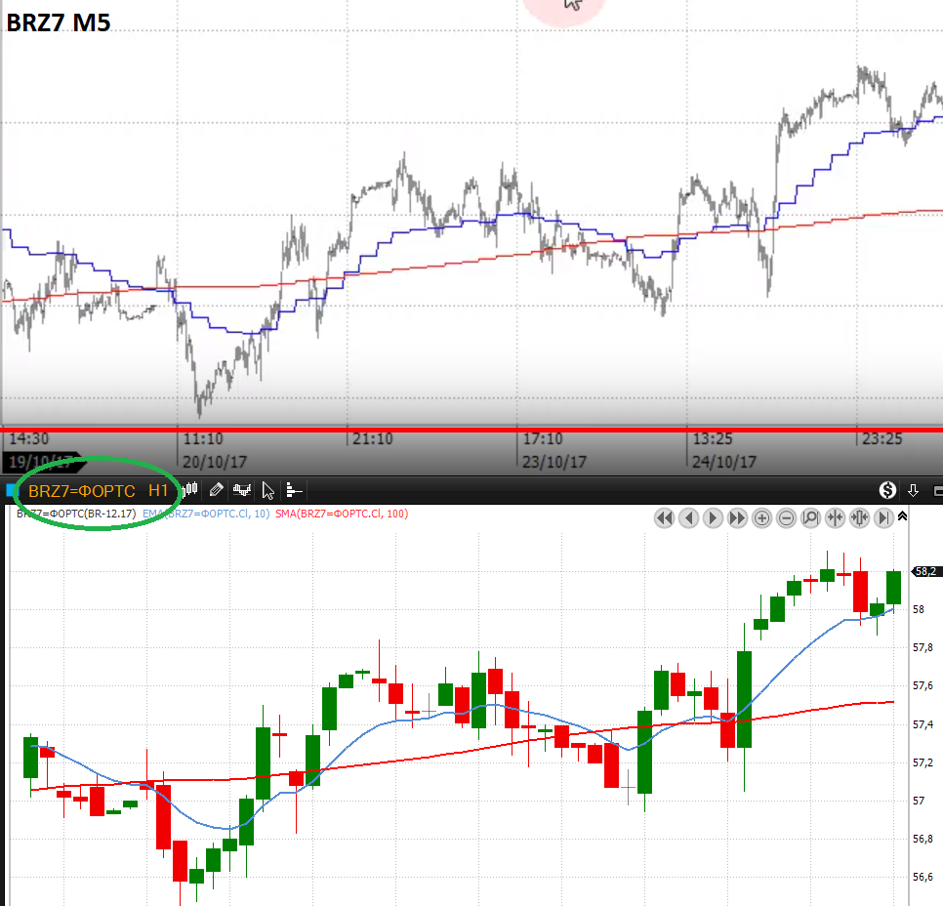943x906 pixels.
Task: Open the indicators icon next to pencil
Action: point(242,489)
